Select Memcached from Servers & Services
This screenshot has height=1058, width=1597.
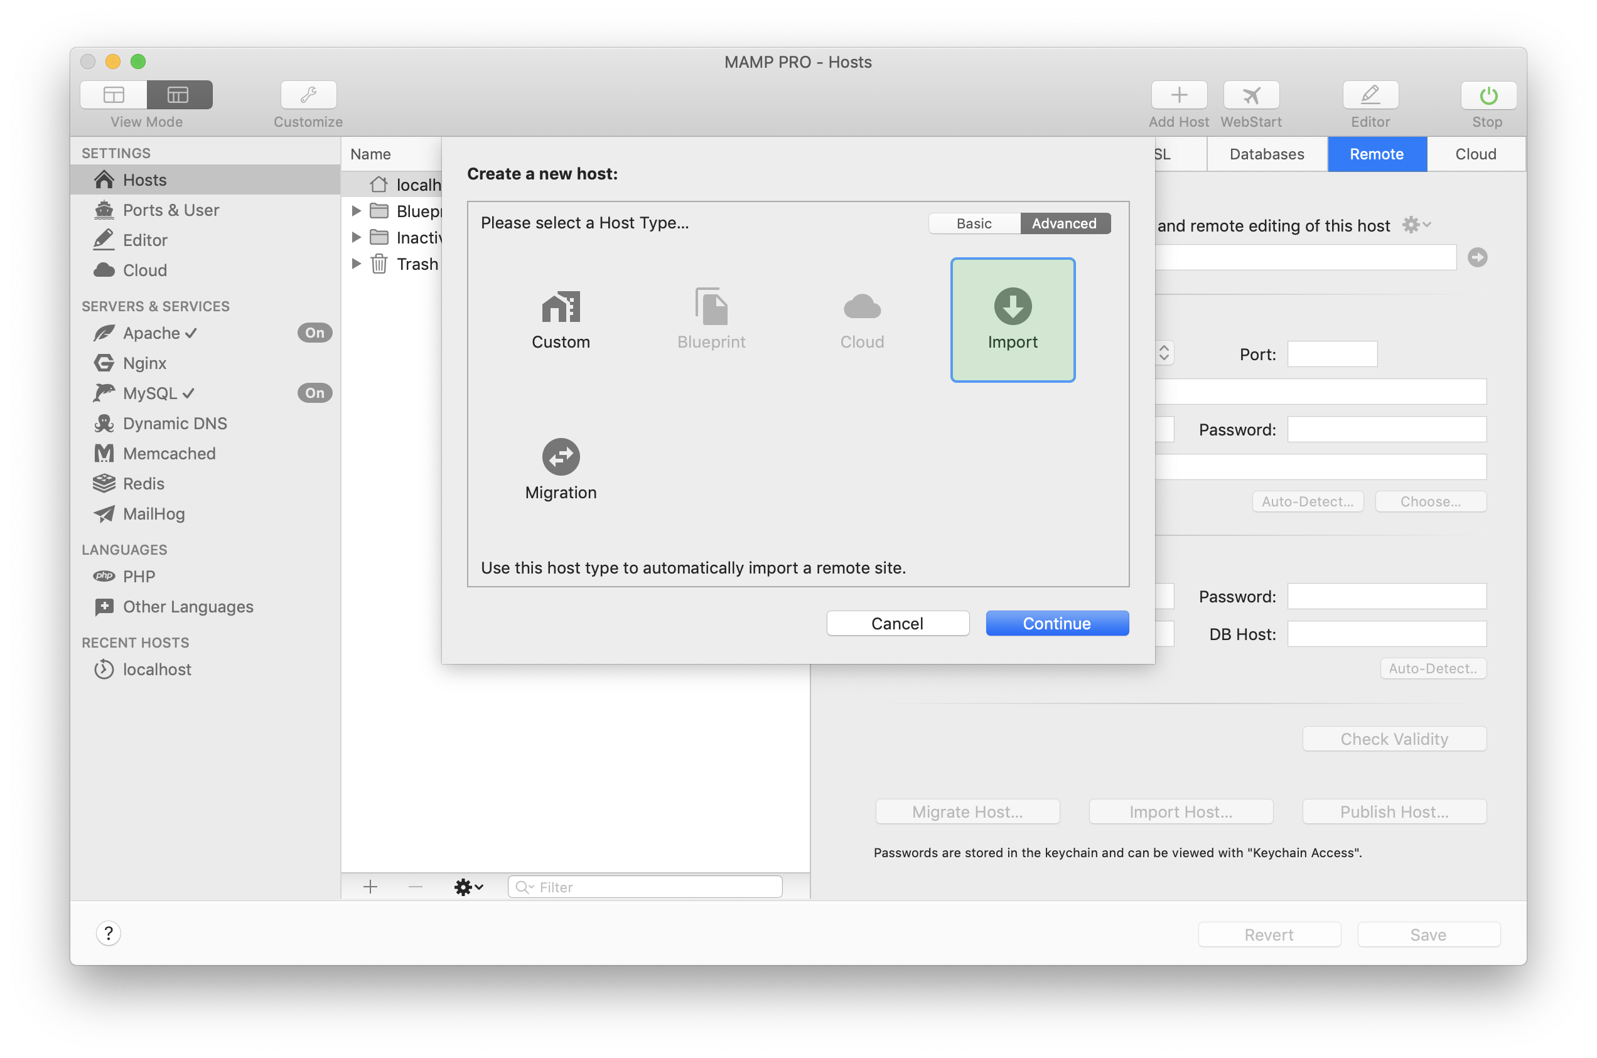(x=168, y=452)
